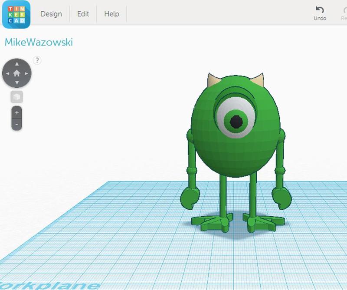The image size is (347, 290).
Task: Click the Tinkercad logo
Action: point(16,14)
